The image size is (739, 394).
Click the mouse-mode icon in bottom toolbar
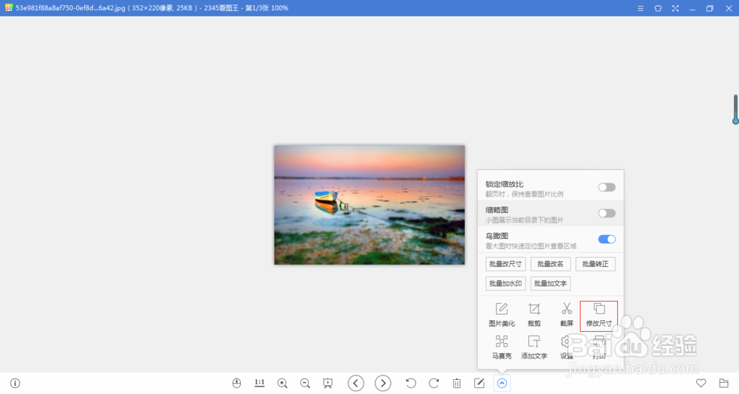point(236,383)
